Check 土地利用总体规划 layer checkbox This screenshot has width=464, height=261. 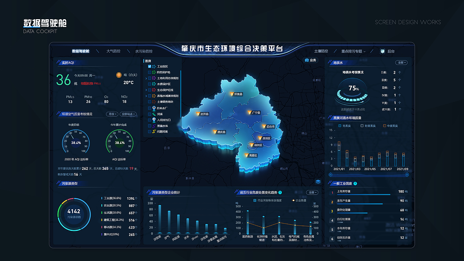click(x=150, y=78)
